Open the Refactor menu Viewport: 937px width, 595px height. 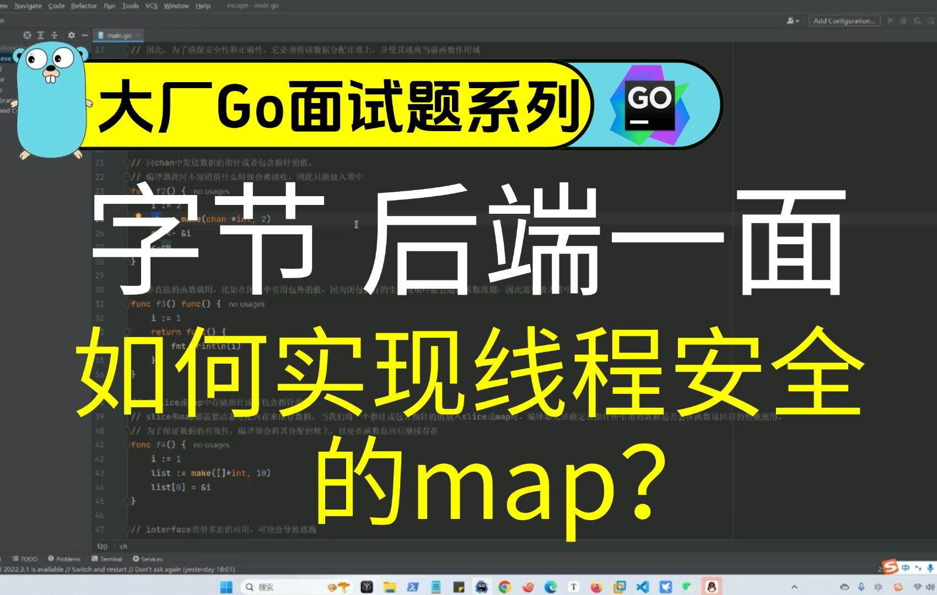pyautogui.click(x=84, y=6)
